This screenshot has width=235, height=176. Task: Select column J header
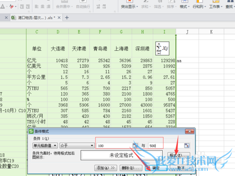click(188, 32)
